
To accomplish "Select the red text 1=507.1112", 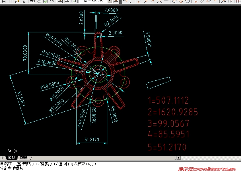I will [x=168, y=100].
